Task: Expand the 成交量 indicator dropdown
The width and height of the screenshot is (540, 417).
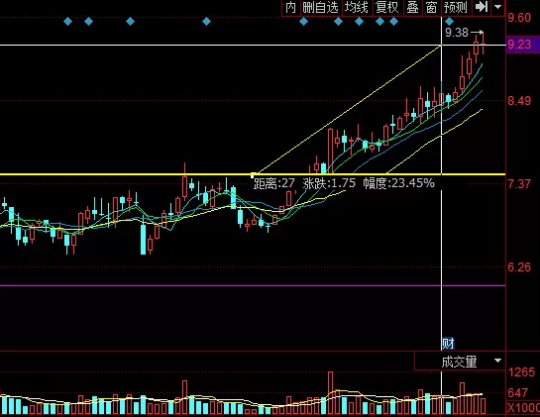Action: [x=497, y=361]
